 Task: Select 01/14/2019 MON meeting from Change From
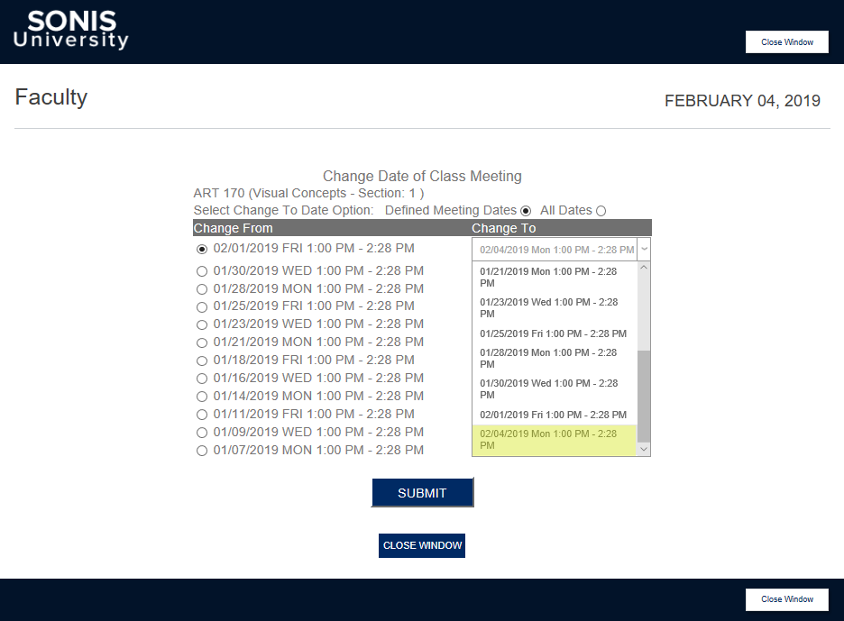click(202, 396)
